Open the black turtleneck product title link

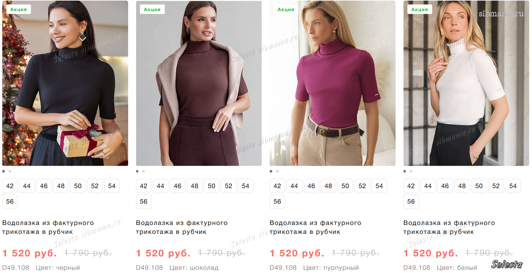pos(48,227)
